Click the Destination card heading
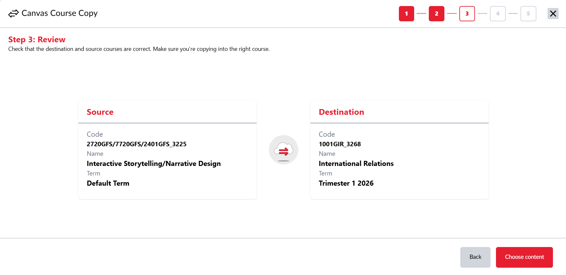Image resolution: width=566 pixels, height=275 pixels. [341, 112]
